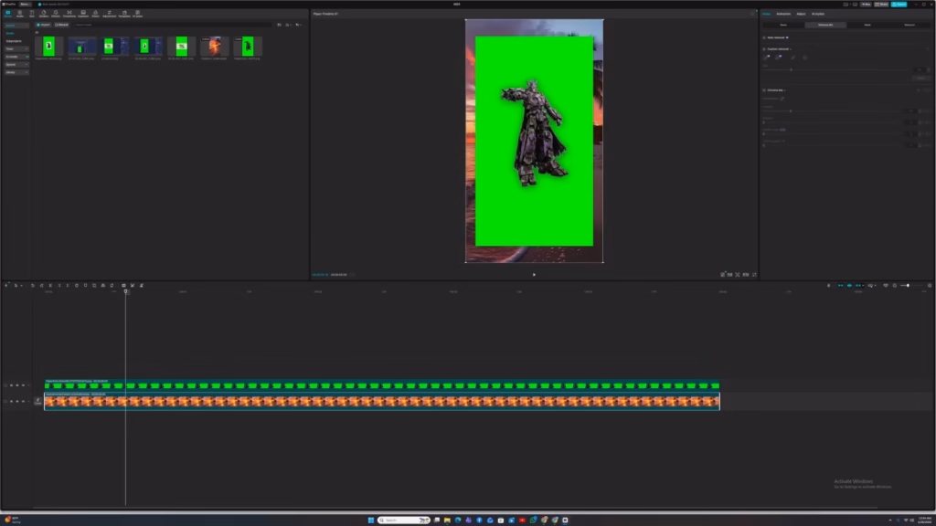936x526 pixels.
Task: Open the AI avatar tab
Action: tap(137, 13)
